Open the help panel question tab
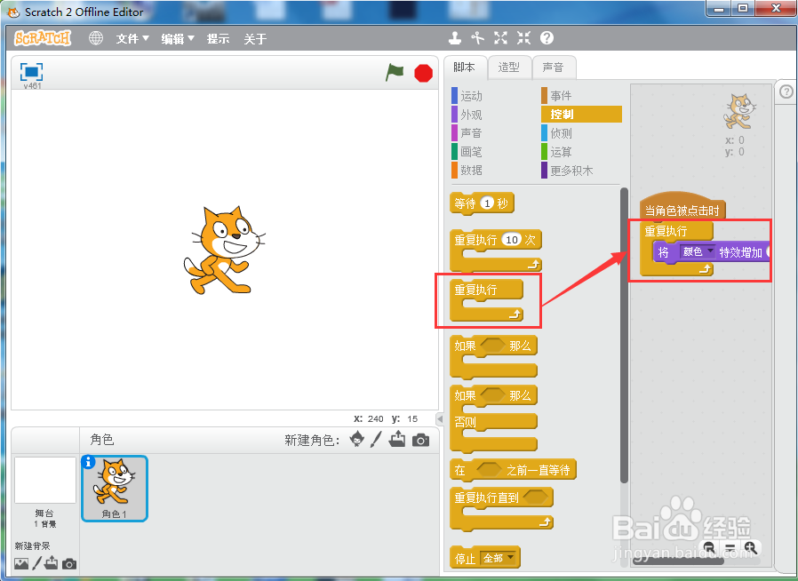The image size is (798, 581). pos(786,92)
